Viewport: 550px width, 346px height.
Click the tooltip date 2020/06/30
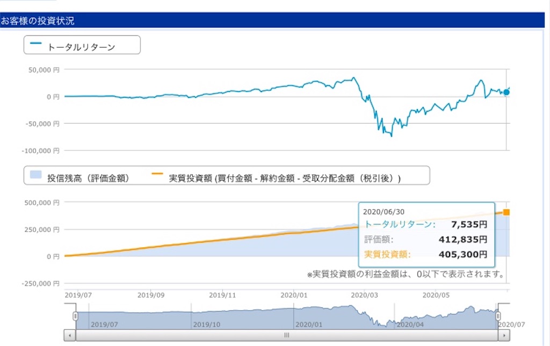(383, 212)
